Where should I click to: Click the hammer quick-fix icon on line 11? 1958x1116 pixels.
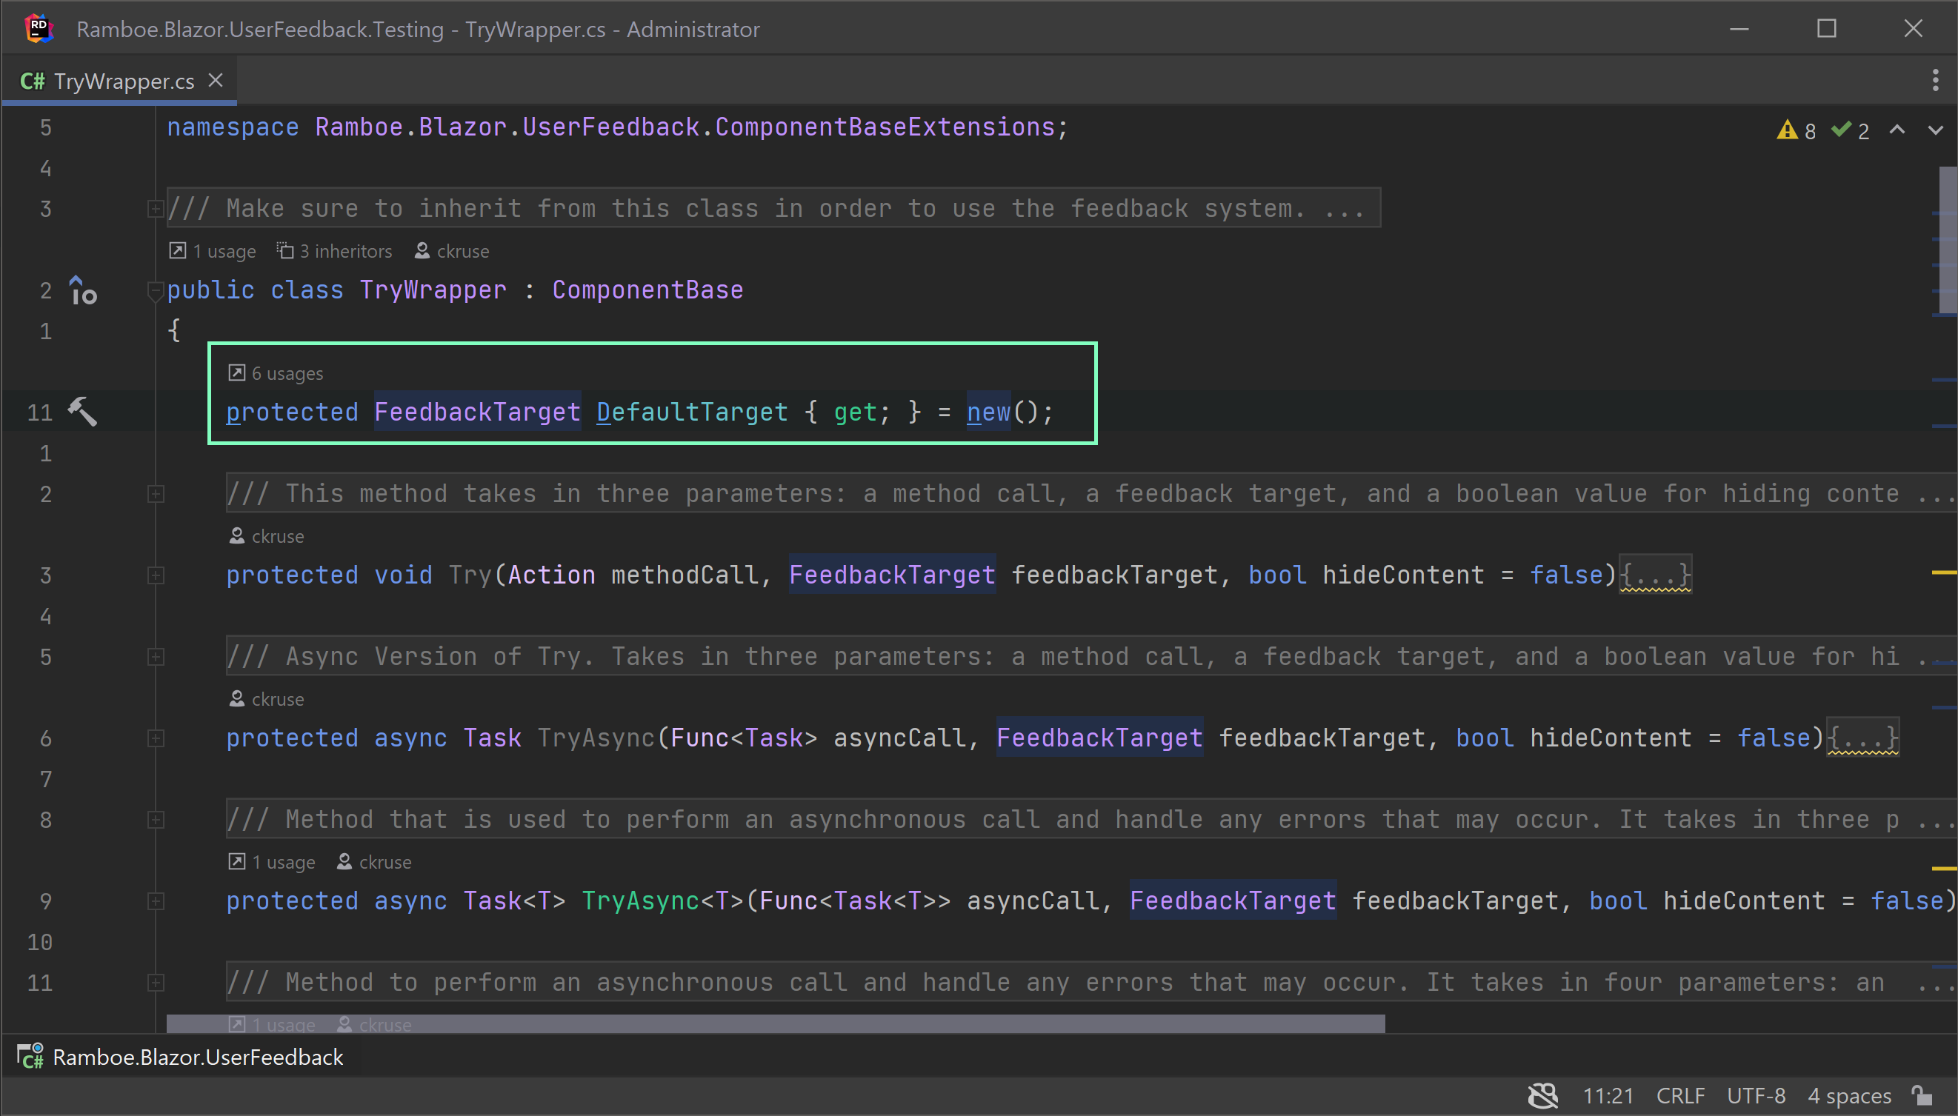[x=83, y=412]
